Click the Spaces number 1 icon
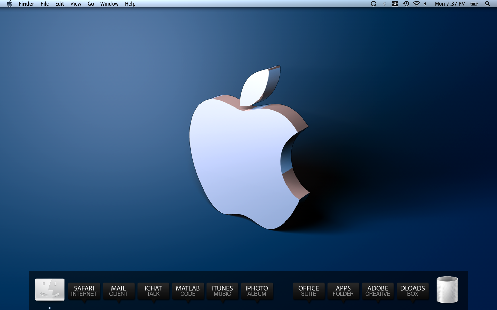Viewport: 497px width, 310px height. tap(395, 4)
